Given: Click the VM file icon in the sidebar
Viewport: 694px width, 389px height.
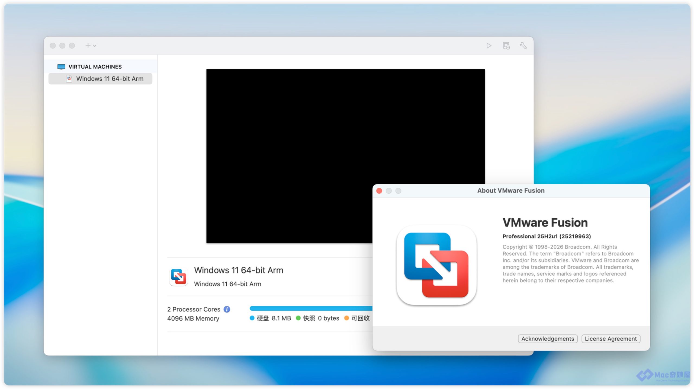Looking at the screenshot, I should [x=69, y=79].
